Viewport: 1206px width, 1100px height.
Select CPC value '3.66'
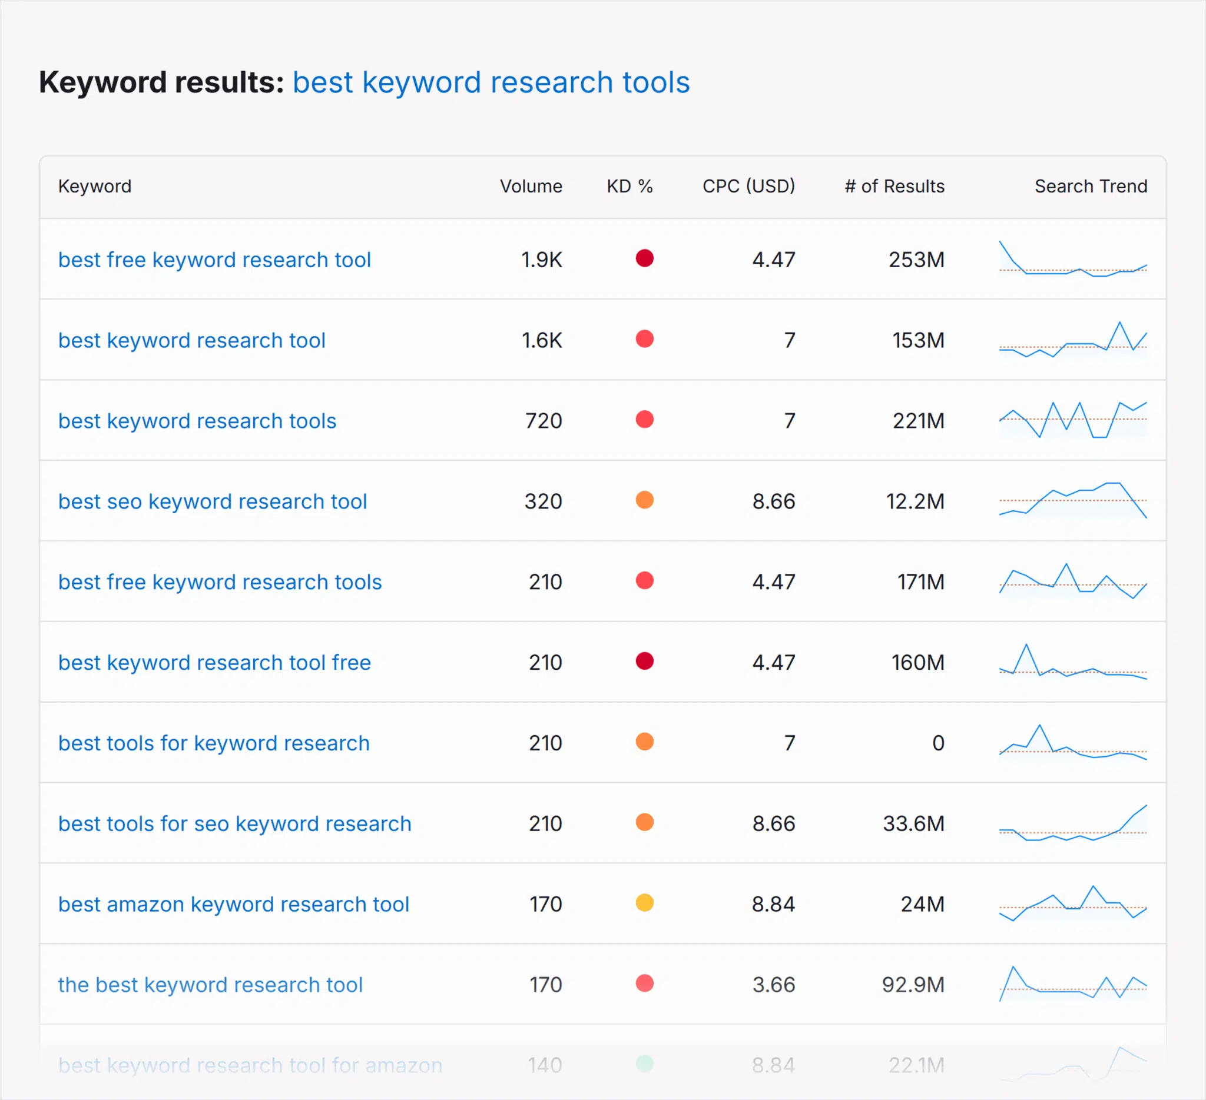(x=774, y=985)
